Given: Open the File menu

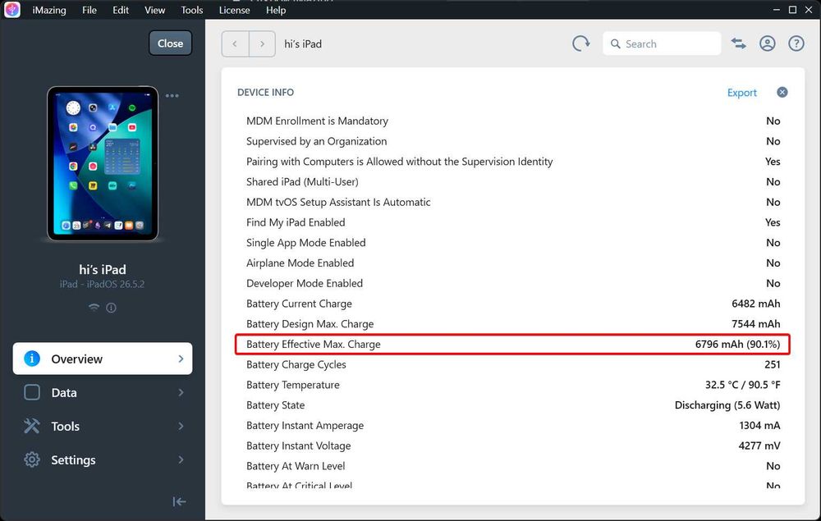Looking at the screenshot, I should (89, 10).
